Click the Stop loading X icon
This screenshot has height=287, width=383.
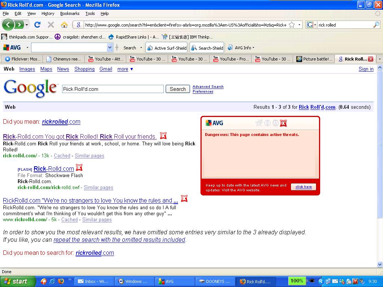click(x=51, y=25)
